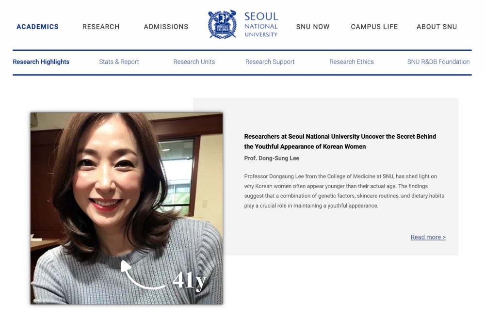The image size is (485, 320).
Task: Switch to the Stats & Report tab
Action: [x=119, y=62]
